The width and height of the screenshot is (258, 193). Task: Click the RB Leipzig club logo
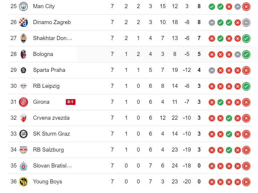tap(24, 86)
